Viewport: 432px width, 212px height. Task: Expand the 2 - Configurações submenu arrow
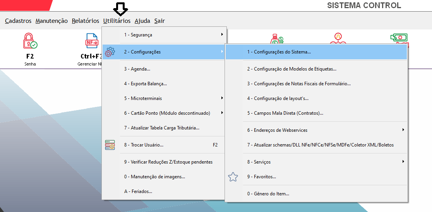pos(222,52)
